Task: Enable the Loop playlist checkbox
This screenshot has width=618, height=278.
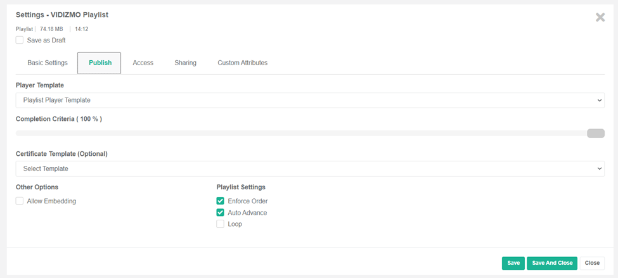Action: 221,224
